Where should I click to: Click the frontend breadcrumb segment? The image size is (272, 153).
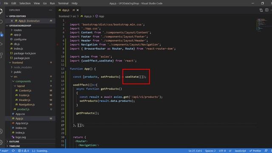pos(64,16)
